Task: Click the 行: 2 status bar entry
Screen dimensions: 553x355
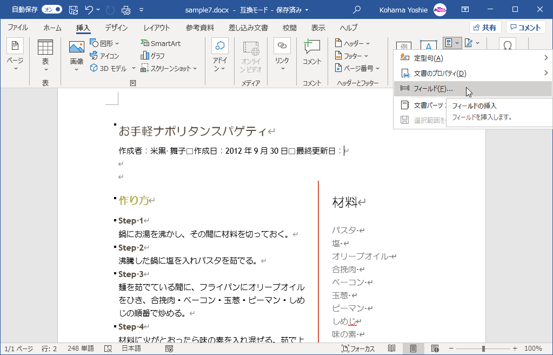Action: pyautogui.click(x=49, y=349)
